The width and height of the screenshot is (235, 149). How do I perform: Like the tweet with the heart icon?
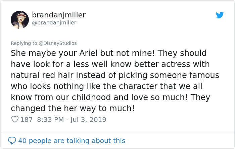point(14,120)
